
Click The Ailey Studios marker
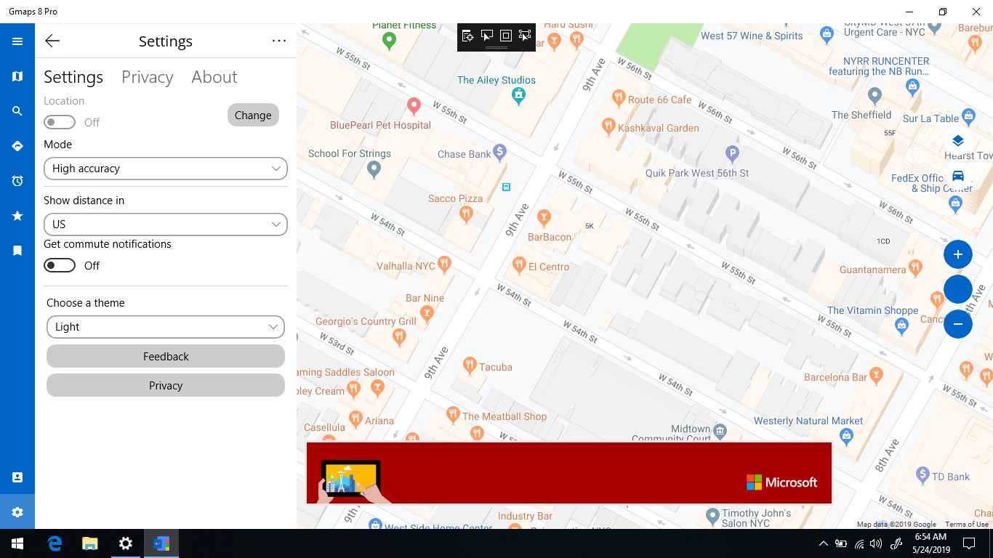[518, 94]
